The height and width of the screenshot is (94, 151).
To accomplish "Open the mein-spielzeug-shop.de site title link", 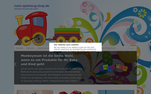I will tap(32, 6).
